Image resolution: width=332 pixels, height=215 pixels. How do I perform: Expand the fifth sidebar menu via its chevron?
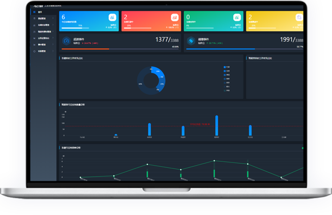click(x=53, y=38)
